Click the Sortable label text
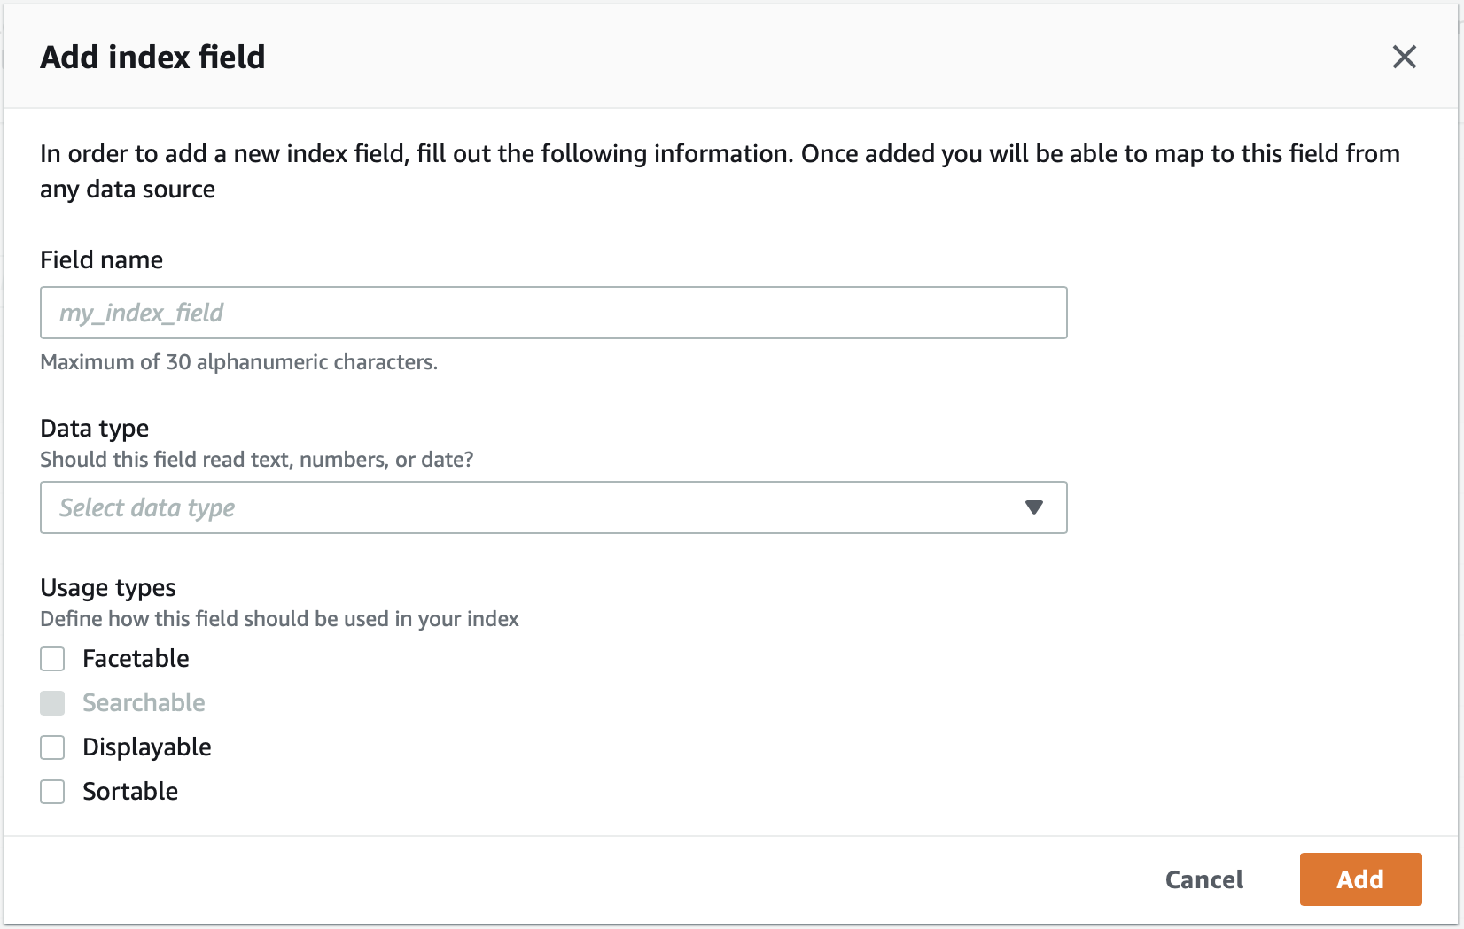 130,792
